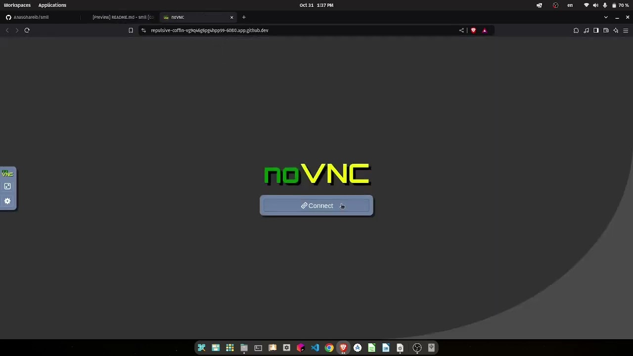Open the workspaces icon in the dock
This screenshot has width=633, height=356.
click(x=216, y=348)
